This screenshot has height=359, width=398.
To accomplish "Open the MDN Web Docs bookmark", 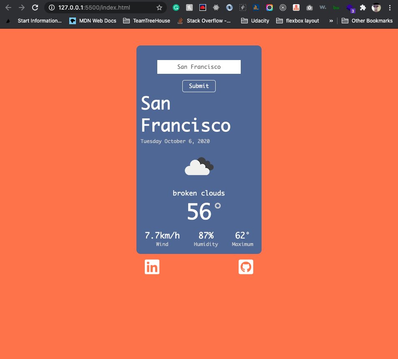I will click(x=92, y=20).
